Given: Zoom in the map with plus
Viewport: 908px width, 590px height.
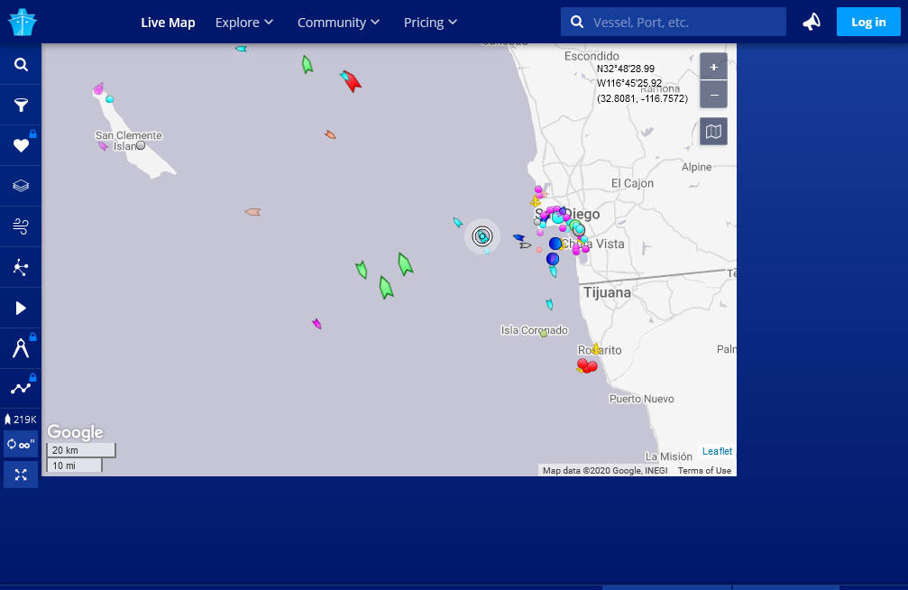Looking at the screenshot, I should tap(713, 68).
